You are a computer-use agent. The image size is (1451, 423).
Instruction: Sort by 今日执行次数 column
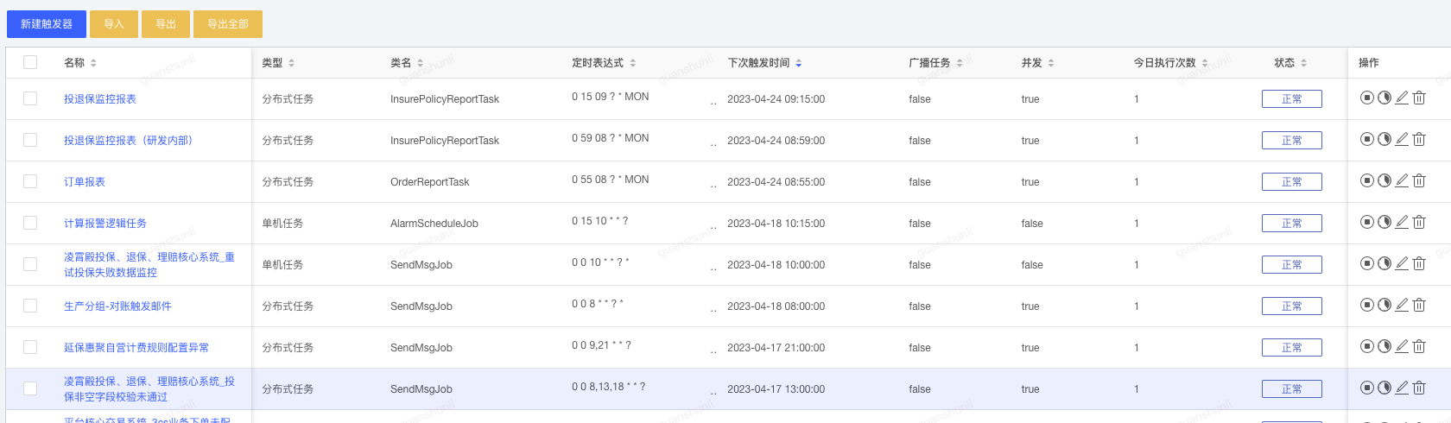click(1205, 63)
